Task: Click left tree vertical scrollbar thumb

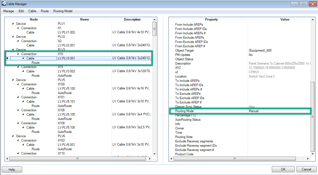Action: click(x=155, y=29)
